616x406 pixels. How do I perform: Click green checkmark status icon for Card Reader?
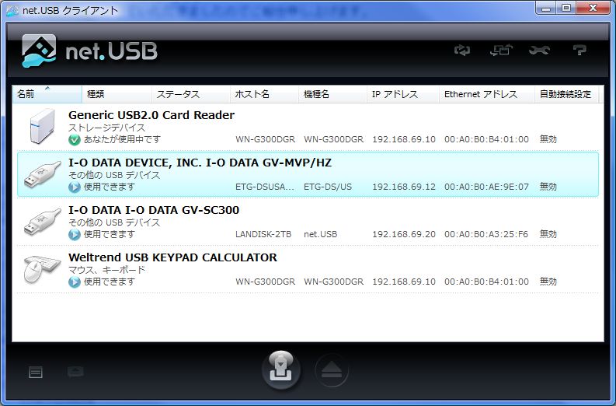tap(75, 140)
